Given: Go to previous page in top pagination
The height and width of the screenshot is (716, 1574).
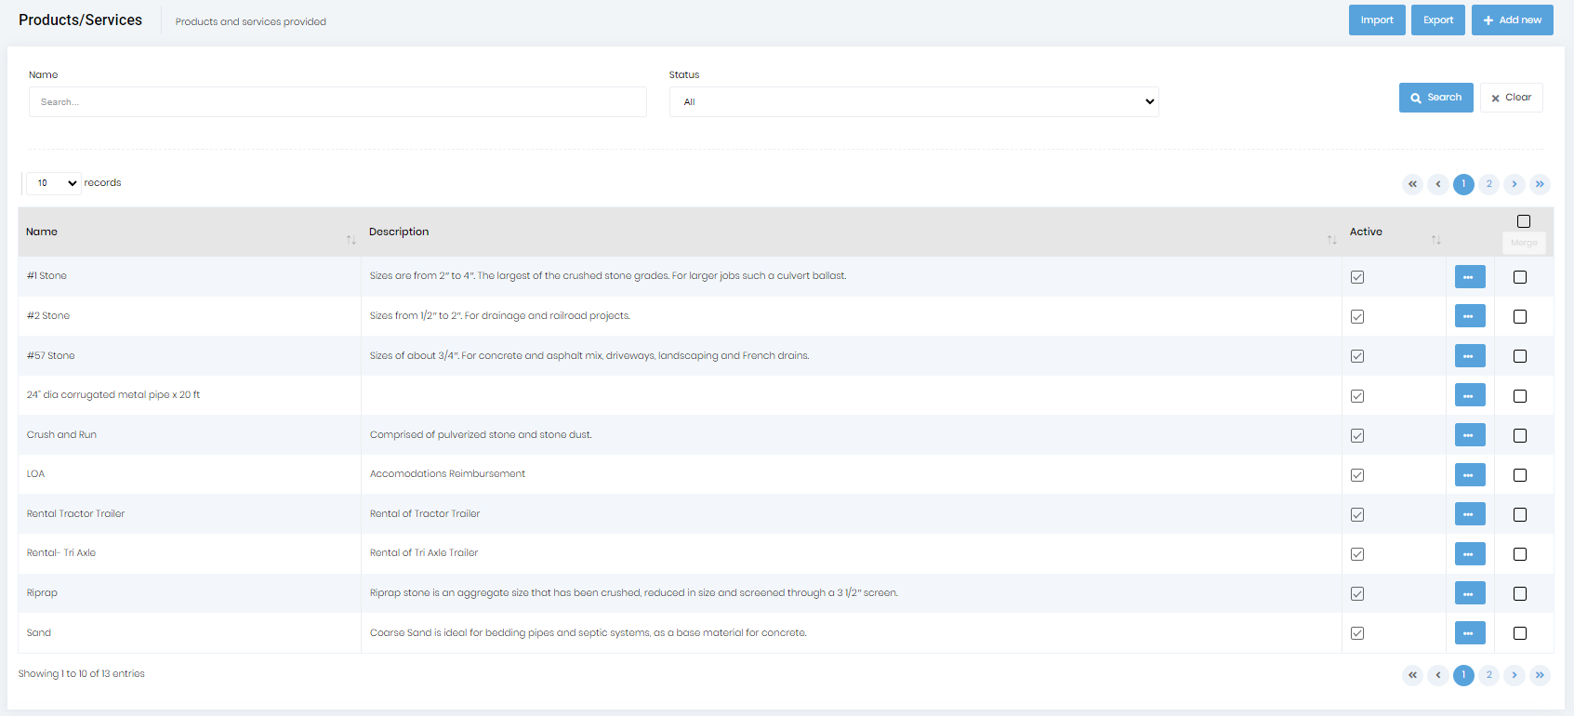Looking at the screenshot, I should (1438, 184).
